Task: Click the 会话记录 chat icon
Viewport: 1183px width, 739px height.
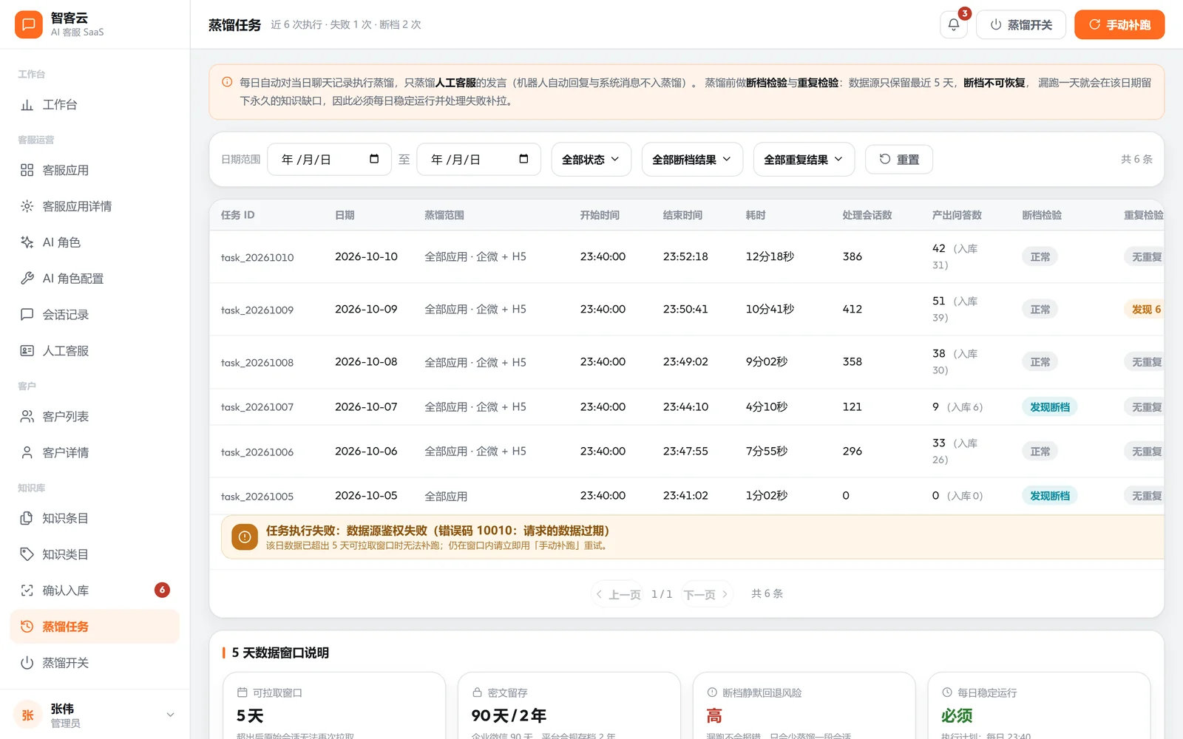Action: click(27, 315)
